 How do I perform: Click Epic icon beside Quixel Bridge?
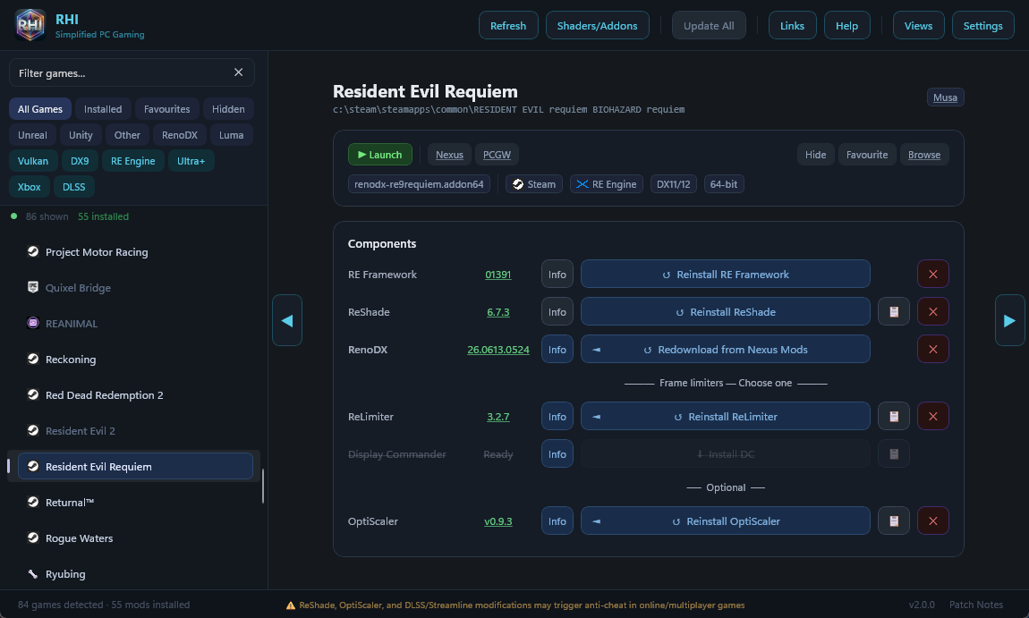click(x=33, y=287)
